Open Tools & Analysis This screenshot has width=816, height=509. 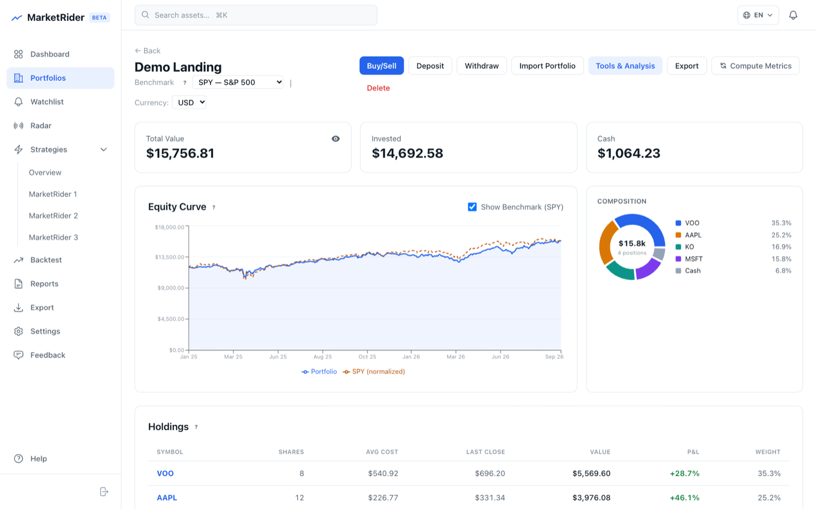(x=625, y=66)
